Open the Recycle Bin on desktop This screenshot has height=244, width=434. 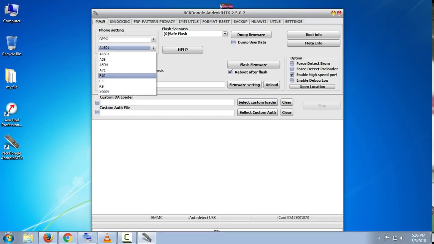click(x=12, y=46)
